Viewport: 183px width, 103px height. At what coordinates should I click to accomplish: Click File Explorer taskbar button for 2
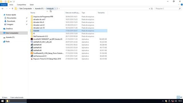point(16,101)
